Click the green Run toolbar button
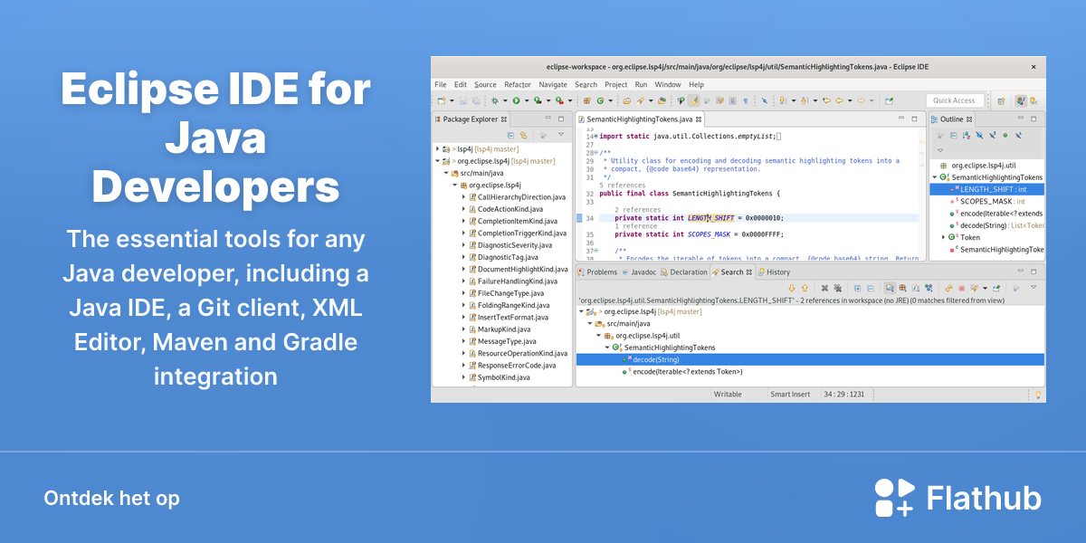Screen dimensions: 1086x543 pyautogui.click(x=516, y=100)
